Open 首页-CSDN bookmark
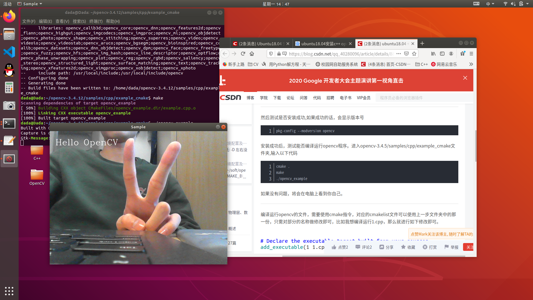This screenshot has width=533, height=300. [386, 64]
